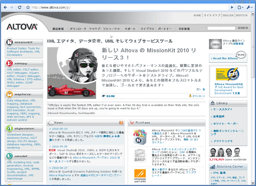Screen dimensions: 256x186
Task: Click the red racing car banner image
Action: click(x=71, y=92)
